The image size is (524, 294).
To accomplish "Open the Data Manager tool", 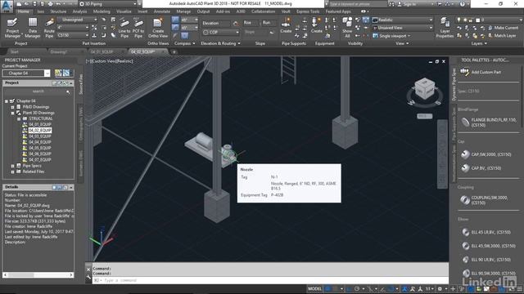I will 33,28.
